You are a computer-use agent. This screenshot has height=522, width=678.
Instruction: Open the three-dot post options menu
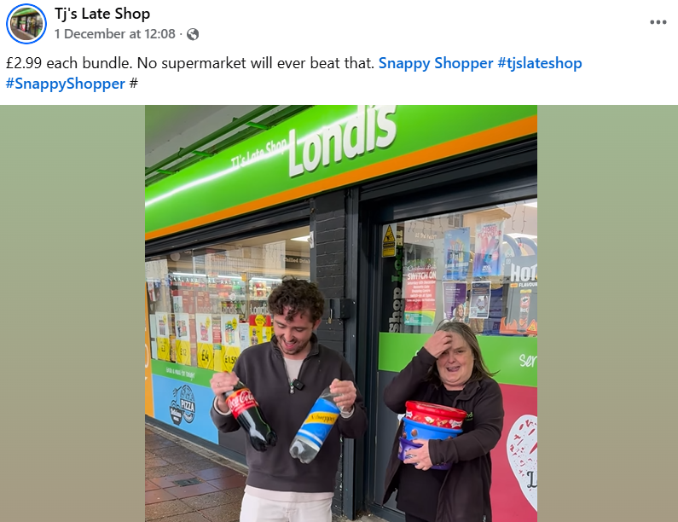[x=658, y=22]
